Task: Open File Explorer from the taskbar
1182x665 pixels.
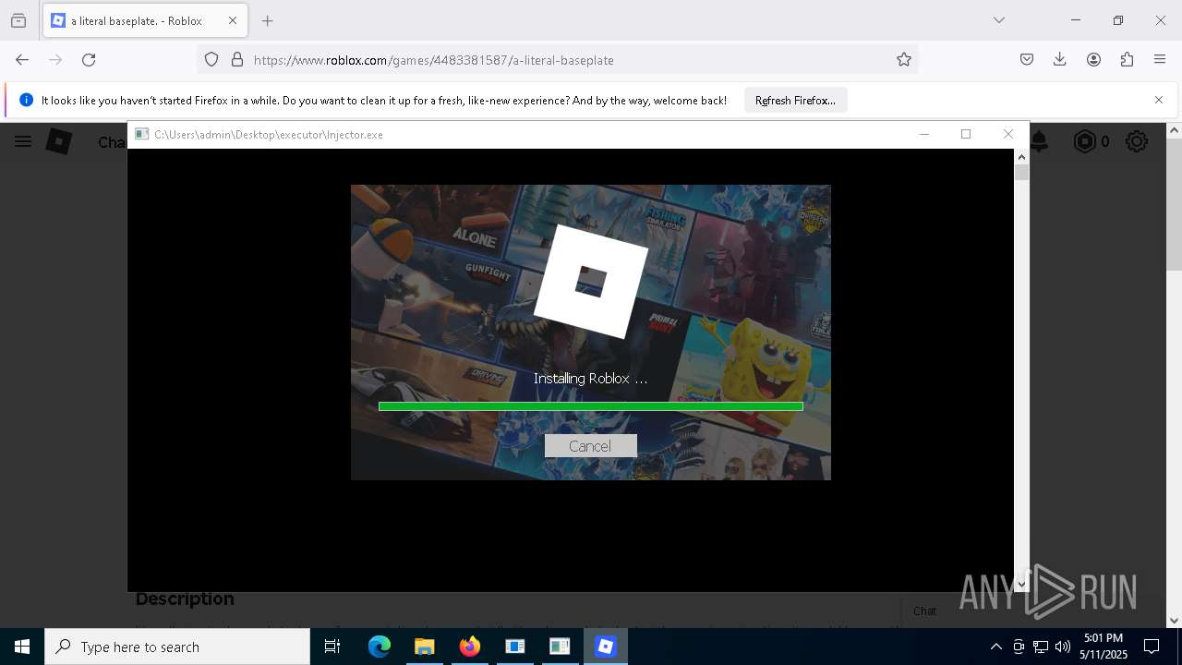Action: pyautogui.click(x=424, y=647)
